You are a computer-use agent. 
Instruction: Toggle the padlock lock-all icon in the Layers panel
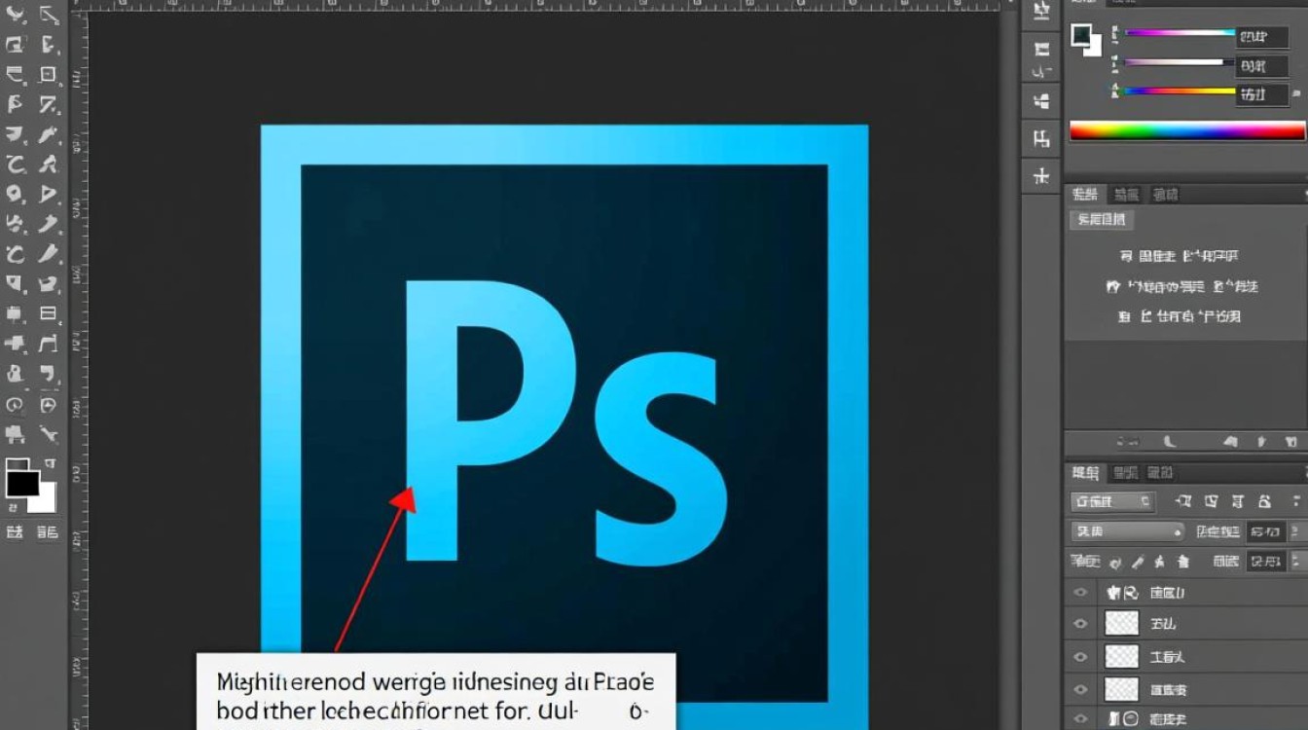coord(1182,562)
